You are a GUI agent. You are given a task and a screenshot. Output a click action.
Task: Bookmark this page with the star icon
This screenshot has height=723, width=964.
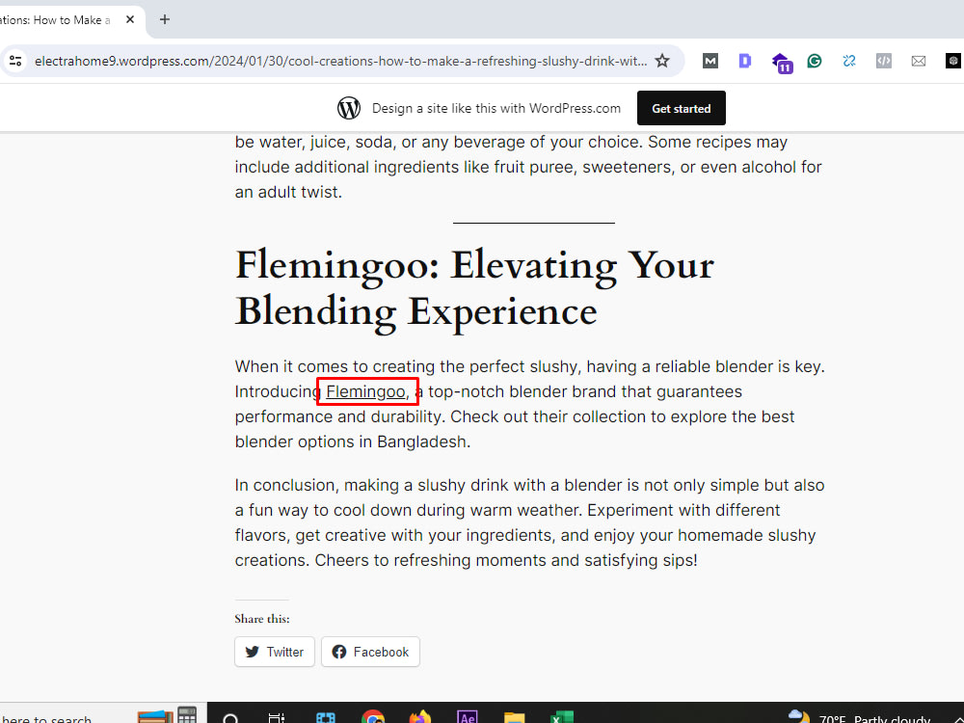point(661,61)
